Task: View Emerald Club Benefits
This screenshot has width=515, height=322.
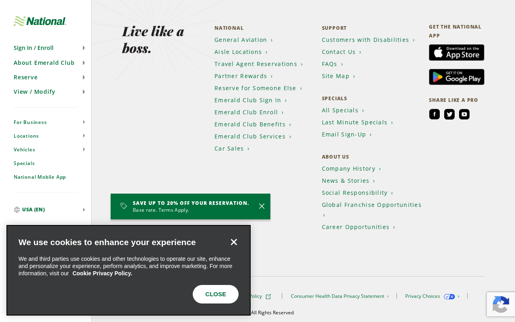Action: 253,124
